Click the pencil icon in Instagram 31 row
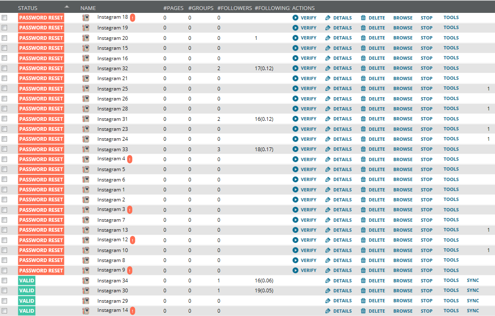Viewport: 495px width, 316px height. coord(328,119)
